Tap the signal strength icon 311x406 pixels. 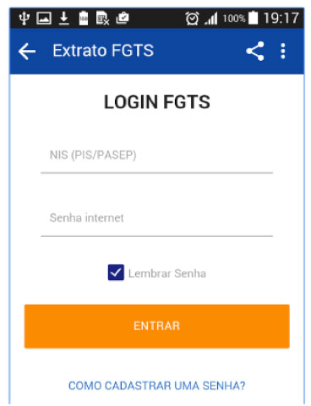tap(211, 19)
